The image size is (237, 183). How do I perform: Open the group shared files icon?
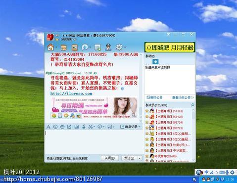[x=63, y=47]
